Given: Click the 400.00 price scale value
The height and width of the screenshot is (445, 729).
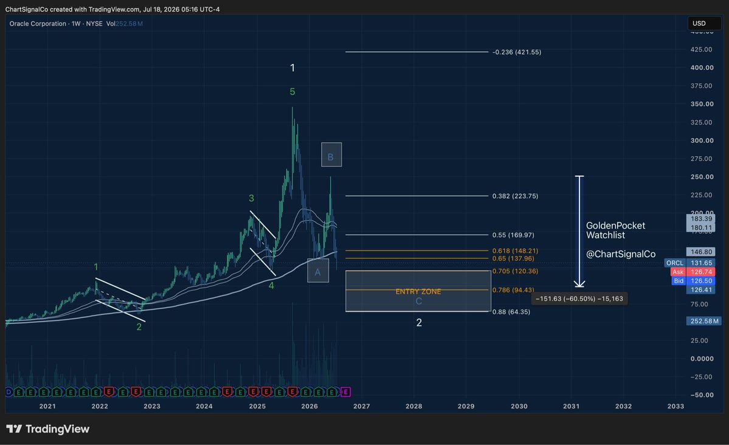Looking at the screenshot, I should (702, 67).
